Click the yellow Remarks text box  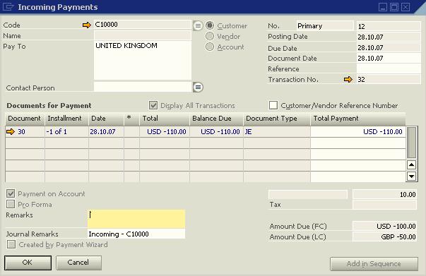[136, 219]
